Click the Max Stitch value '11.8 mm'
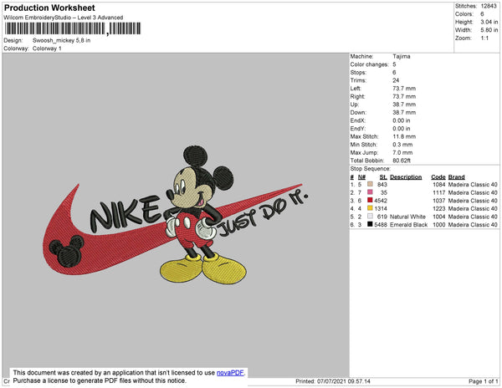The width and height of the screenshot is (502, 388). tap(404, 136)
